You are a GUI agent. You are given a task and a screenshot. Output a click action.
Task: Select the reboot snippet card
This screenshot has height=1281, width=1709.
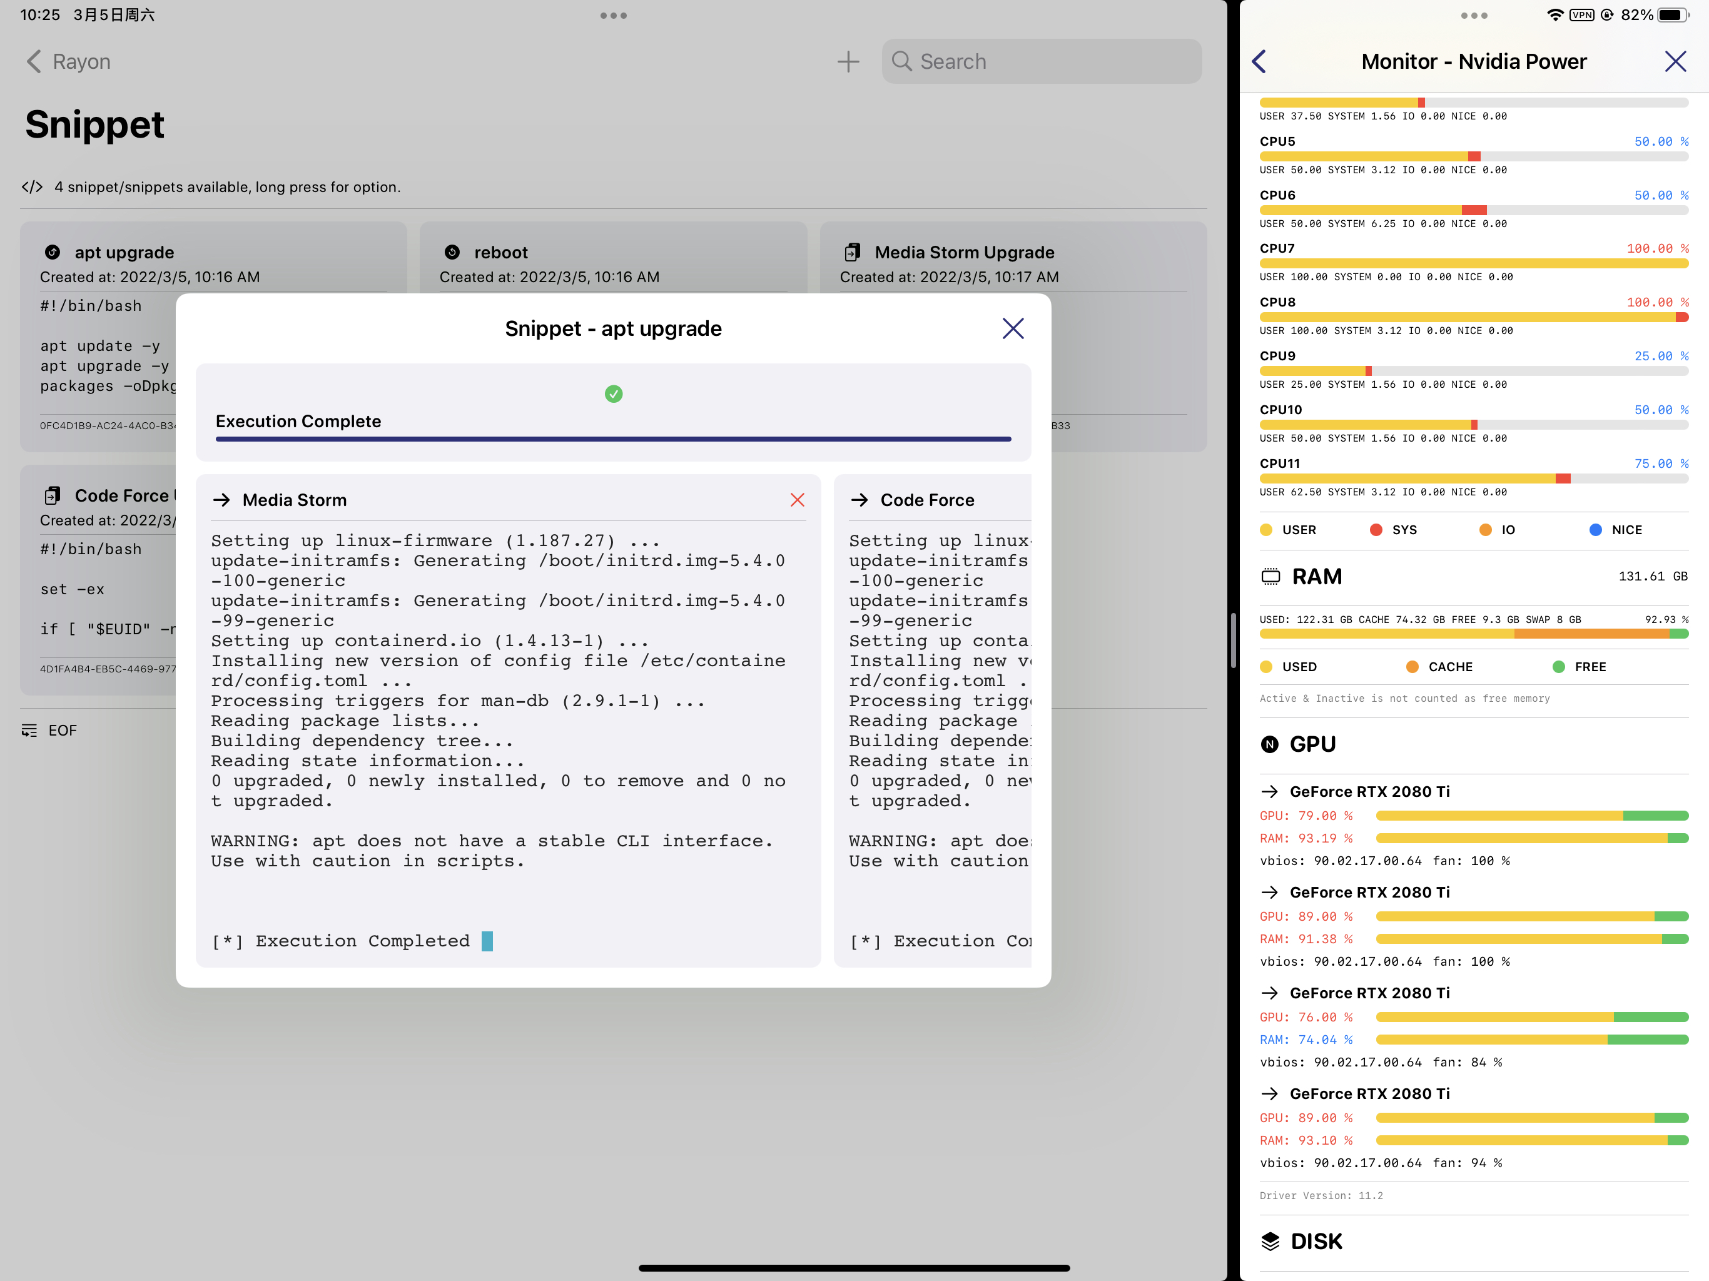point(500,253)
